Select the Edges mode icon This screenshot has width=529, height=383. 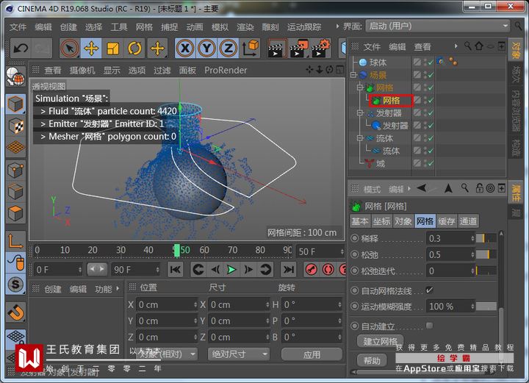point(15,191)
